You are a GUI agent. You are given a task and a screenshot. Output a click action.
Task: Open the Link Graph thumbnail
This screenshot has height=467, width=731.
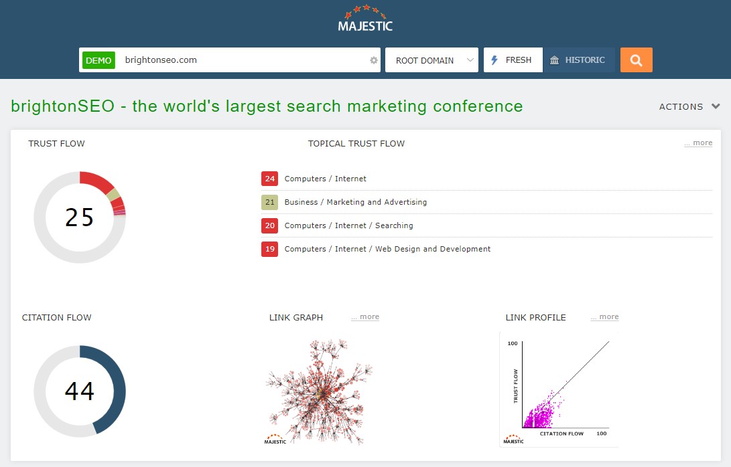319,391
